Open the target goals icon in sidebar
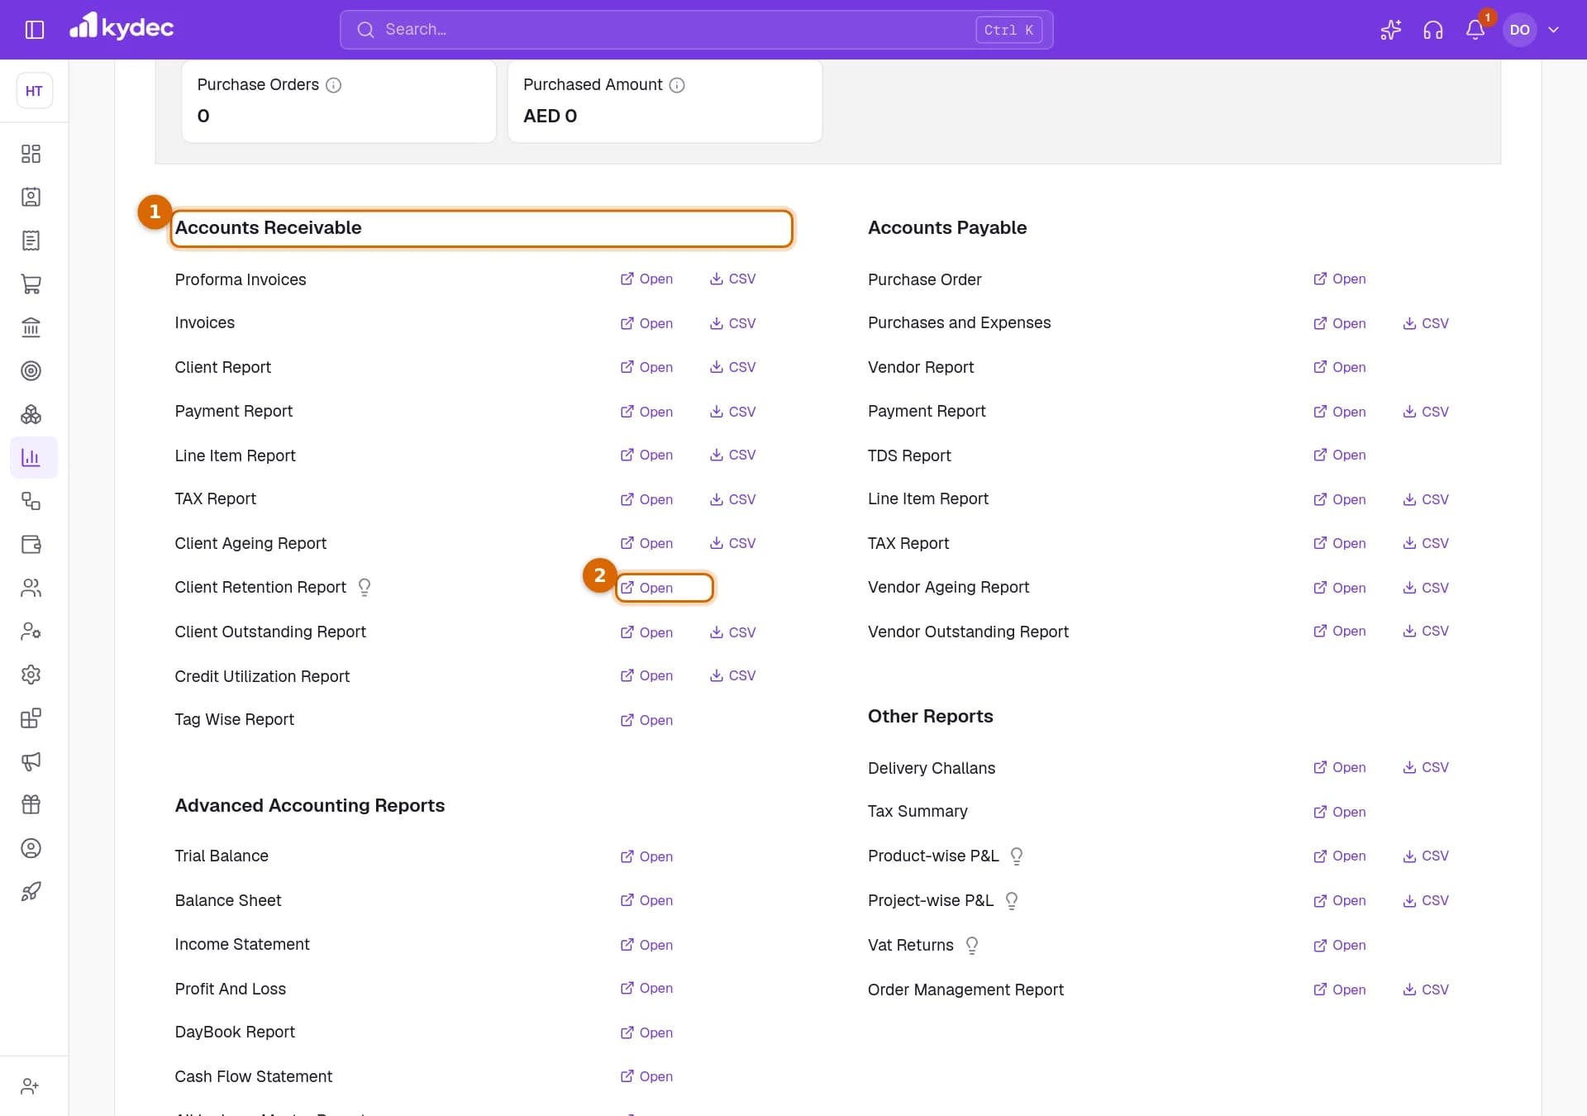This screenshot has width=1587, height=1116. 31,370
